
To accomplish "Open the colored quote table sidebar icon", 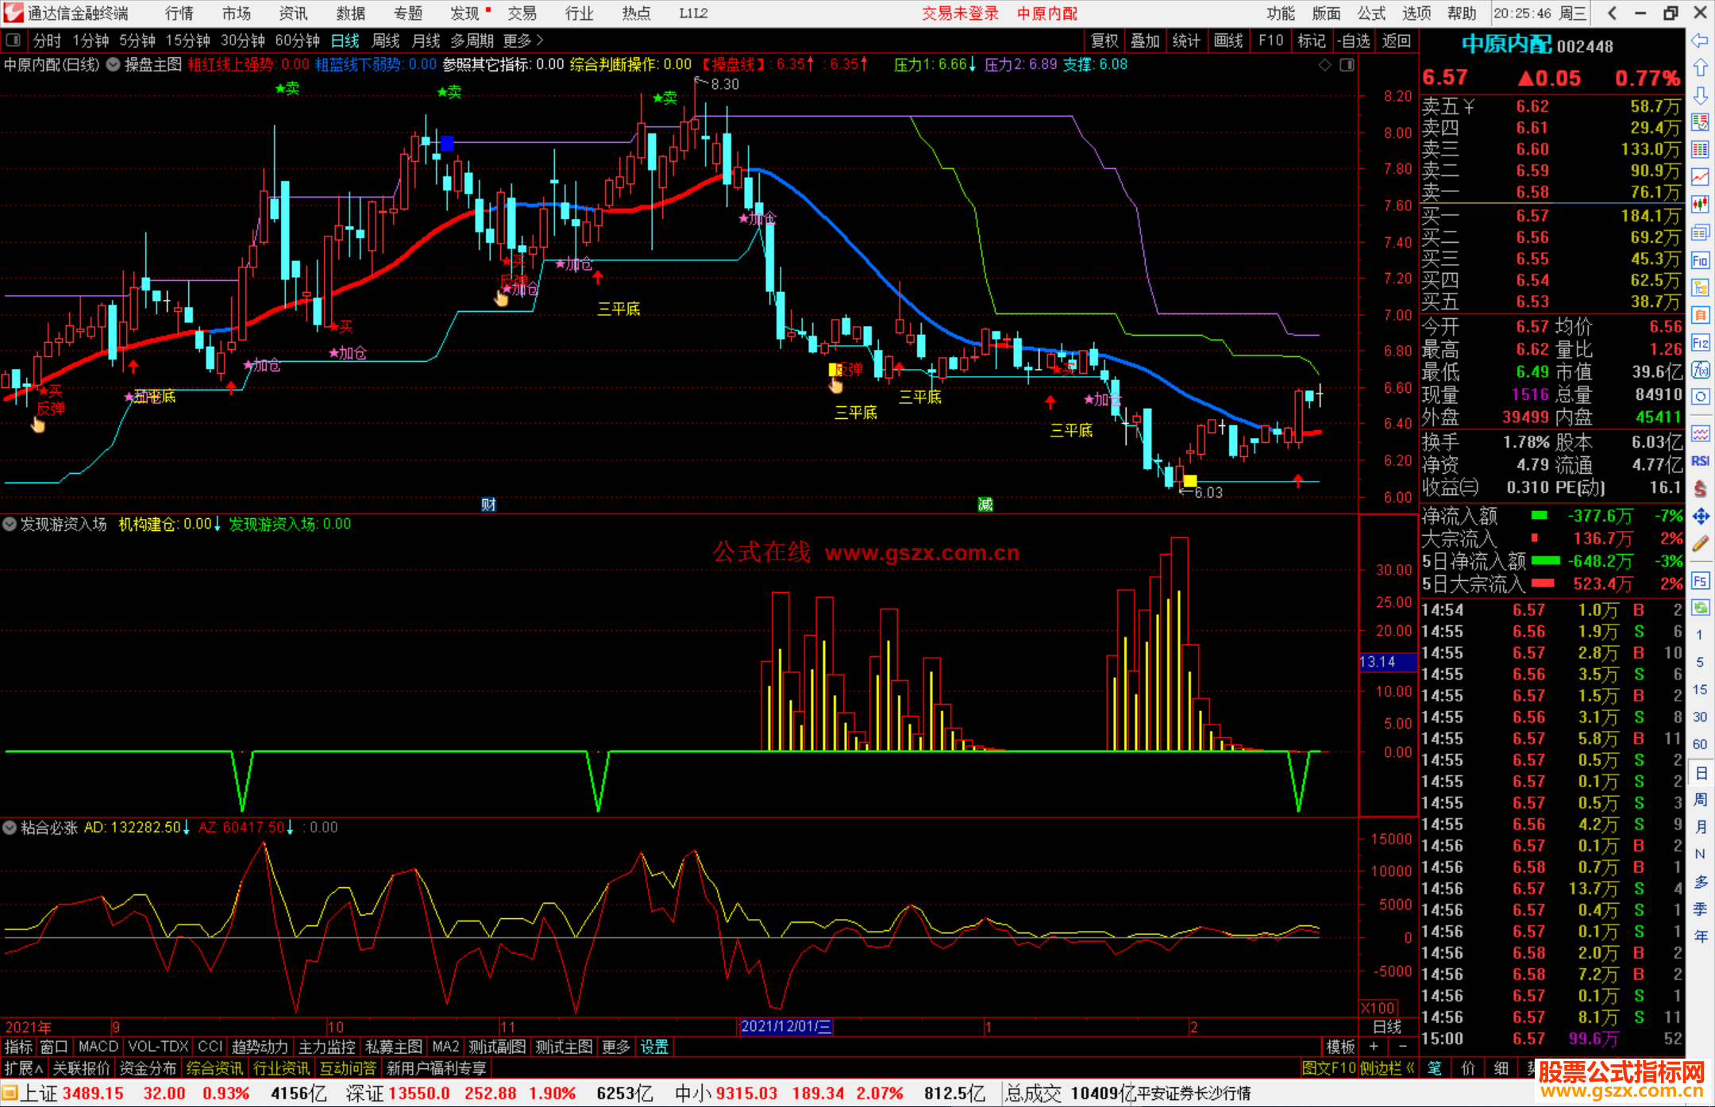I will coord(1700,150).
